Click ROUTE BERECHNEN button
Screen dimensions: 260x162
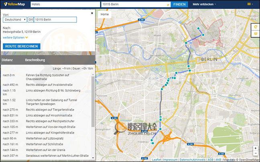tap(22, 46)
